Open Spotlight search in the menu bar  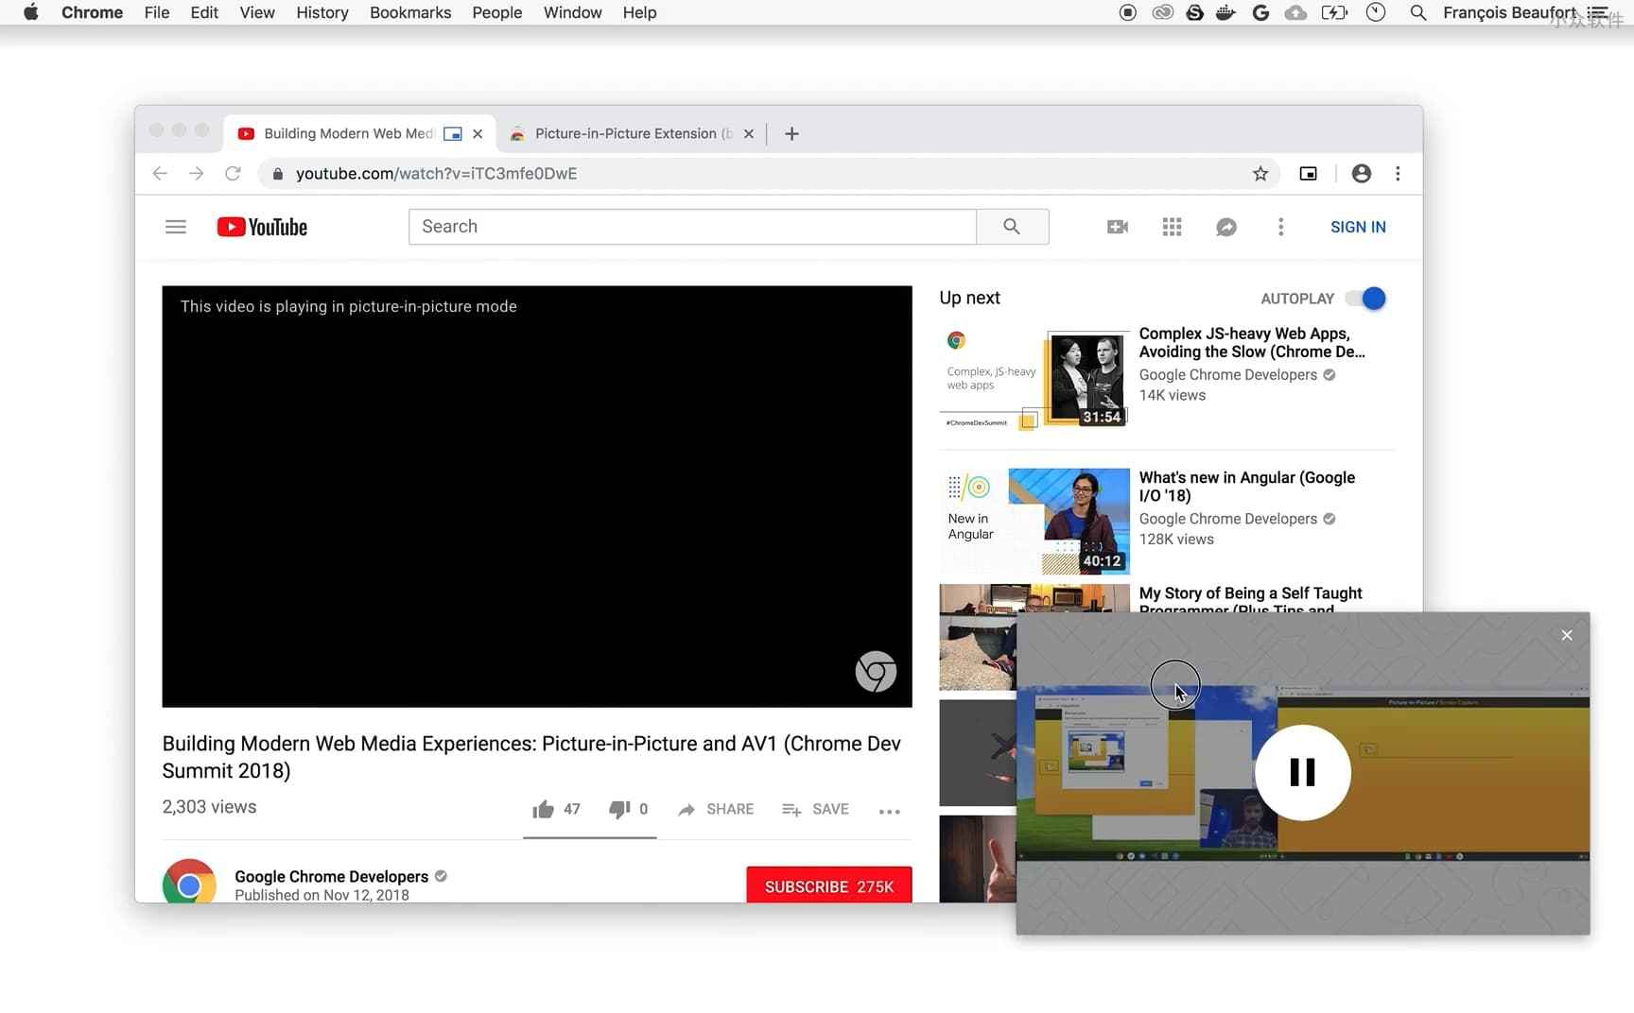pos(1417,13)
